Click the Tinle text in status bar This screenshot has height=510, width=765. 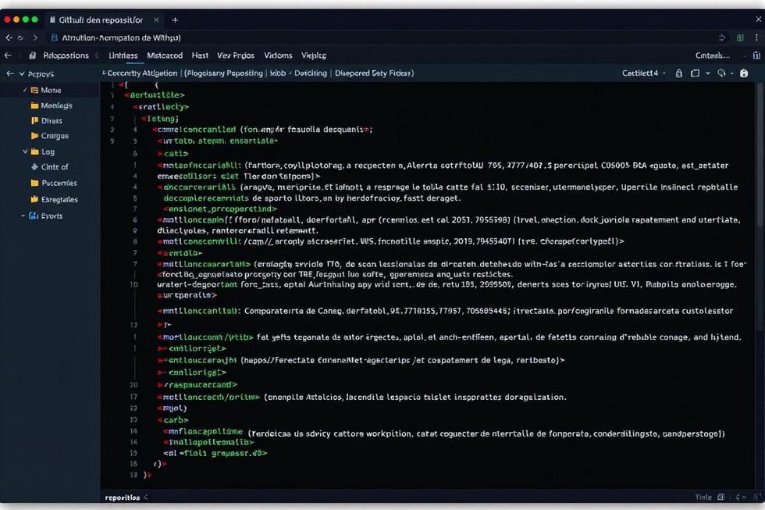pos(703,498)
